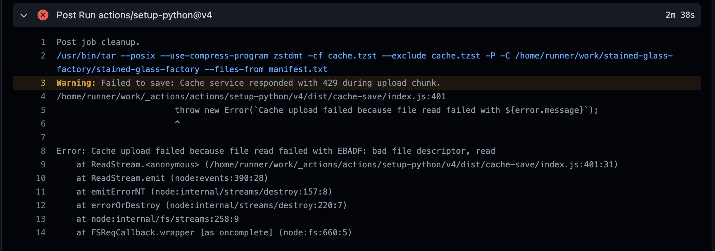
Task: Select log line number 4
Action: click(43, 97)
